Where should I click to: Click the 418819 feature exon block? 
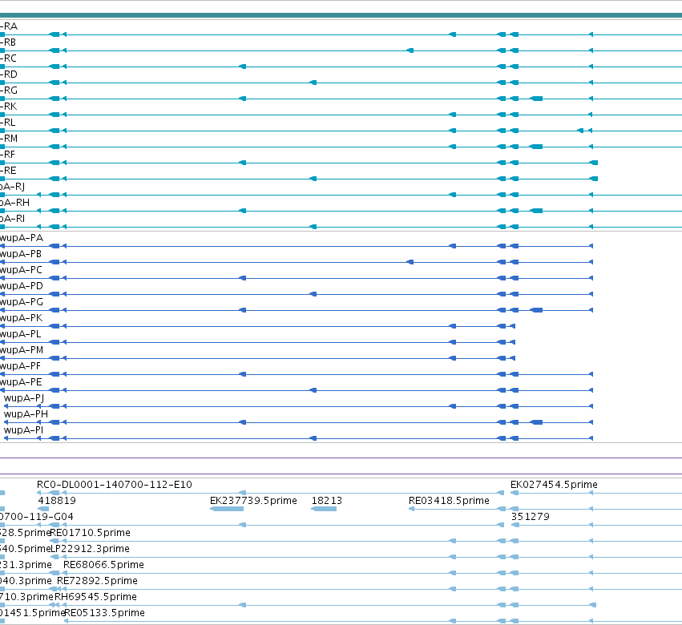tap(43, 509)
